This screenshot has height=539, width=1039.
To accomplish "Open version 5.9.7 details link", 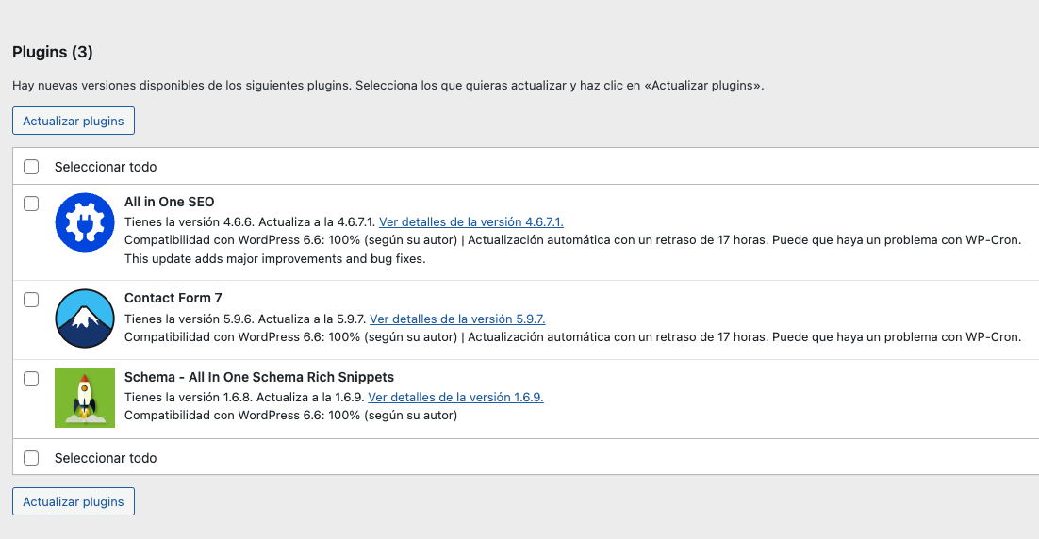I will 457,318.
